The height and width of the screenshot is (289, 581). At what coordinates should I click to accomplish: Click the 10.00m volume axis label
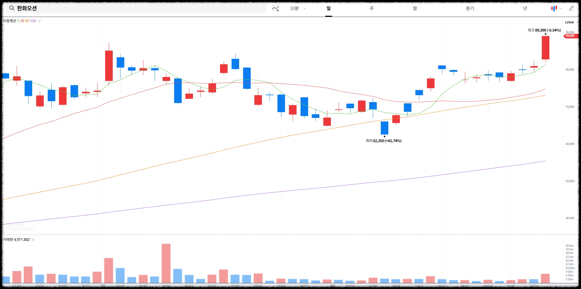click(x=570, y=268)
